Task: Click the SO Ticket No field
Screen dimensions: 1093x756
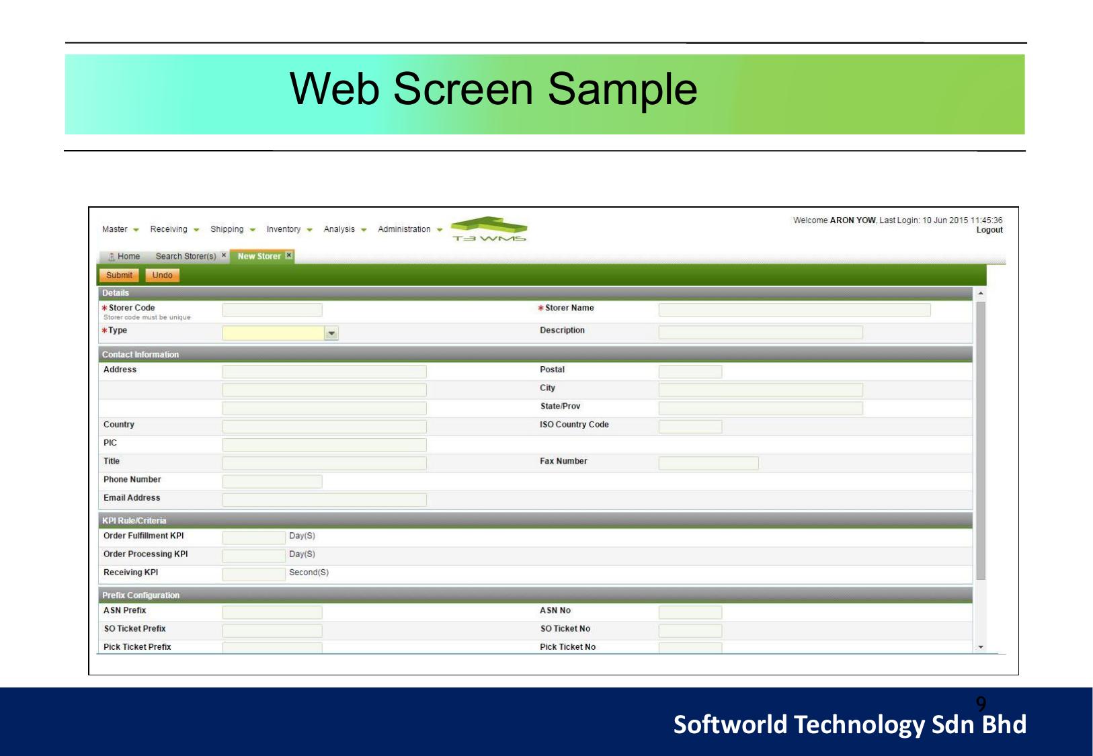Action: pos(690,630)
